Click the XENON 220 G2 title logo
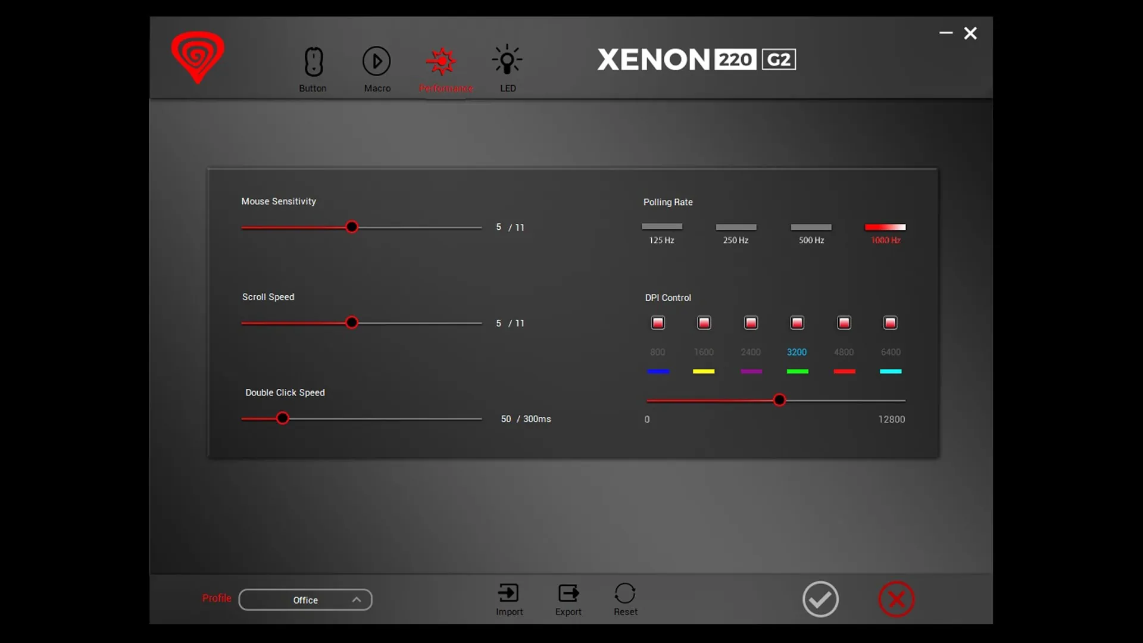Image resolution: width=1143 pixels, height=643 pixels. pyautogui.click(x=697, y=60)
